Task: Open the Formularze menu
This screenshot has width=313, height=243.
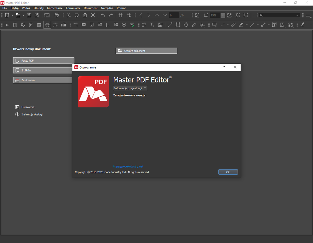Action: (73, 8)
